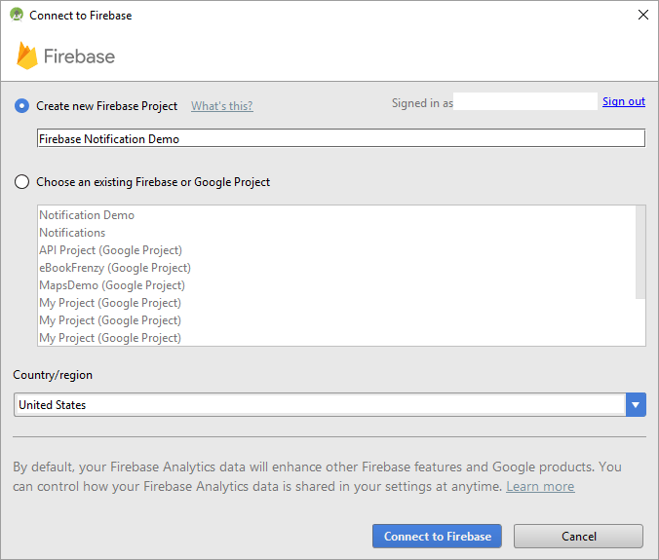Open the Learn more analytics link
Screen dimensions: 659x560
539,486
